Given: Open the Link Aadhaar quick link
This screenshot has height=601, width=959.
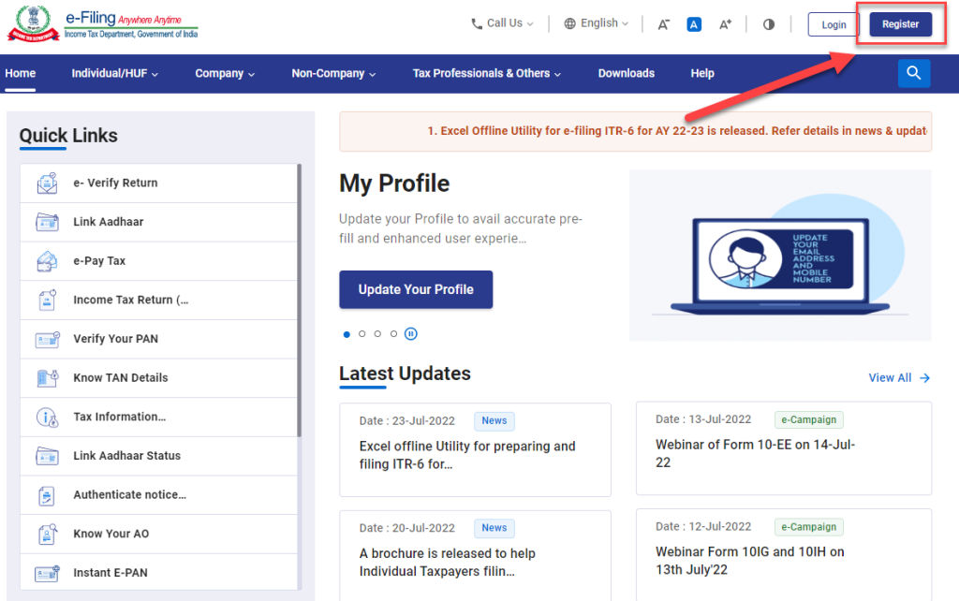Looking at the screenshot, I should point(158,222).
